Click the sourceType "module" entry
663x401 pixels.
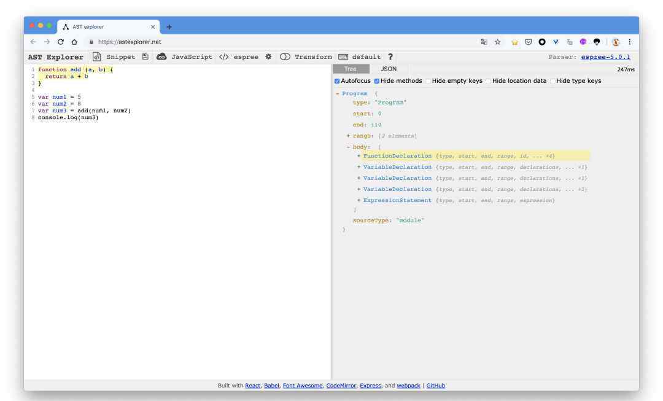pos(388,220)
